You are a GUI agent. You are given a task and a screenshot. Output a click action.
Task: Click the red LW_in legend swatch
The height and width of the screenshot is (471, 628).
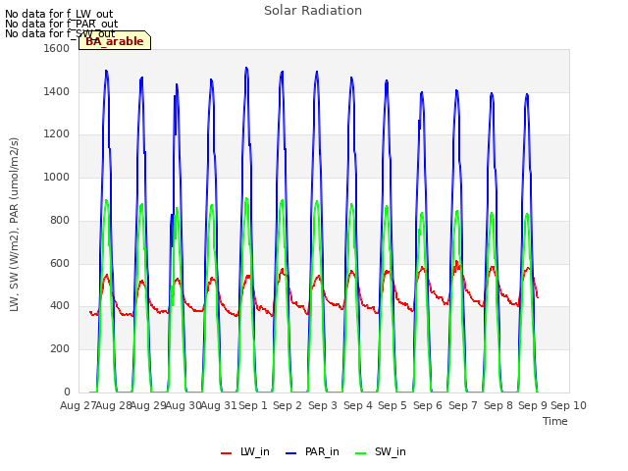point(227,453)
